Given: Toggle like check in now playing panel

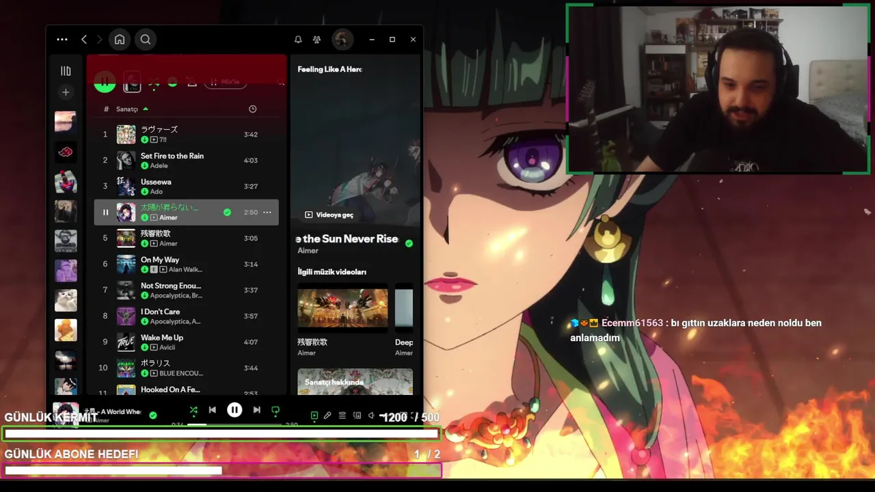Looking at the screenshot, I should coord(409,243).
